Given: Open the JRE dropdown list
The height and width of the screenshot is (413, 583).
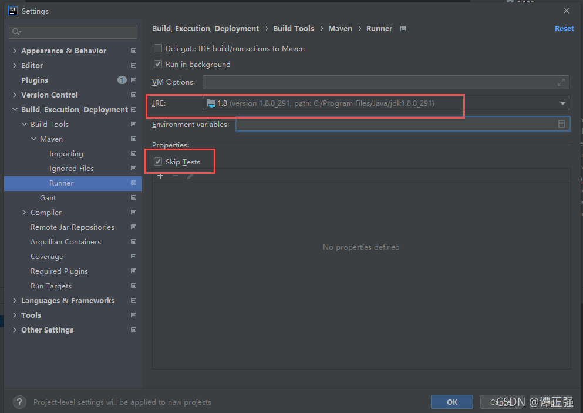Looking at the screenshot, I should (x=562, y=103).
